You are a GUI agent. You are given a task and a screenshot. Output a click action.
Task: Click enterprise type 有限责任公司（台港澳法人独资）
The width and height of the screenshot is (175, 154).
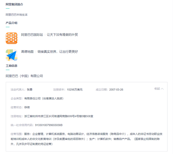44,99
